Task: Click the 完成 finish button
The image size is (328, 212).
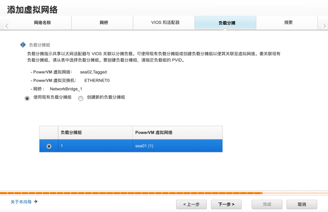Action: click(x=267, y=204)
